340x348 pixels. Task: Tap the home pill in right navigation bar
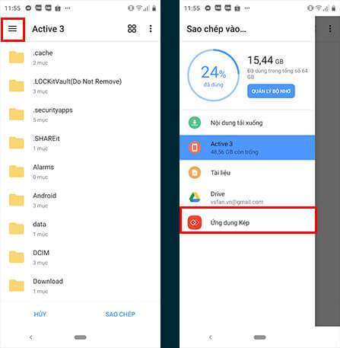[x=259, y=337]
